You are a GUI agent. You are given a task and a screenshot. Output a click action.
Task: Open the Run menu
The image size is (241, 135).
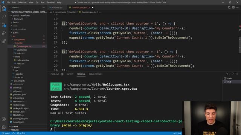43,3
